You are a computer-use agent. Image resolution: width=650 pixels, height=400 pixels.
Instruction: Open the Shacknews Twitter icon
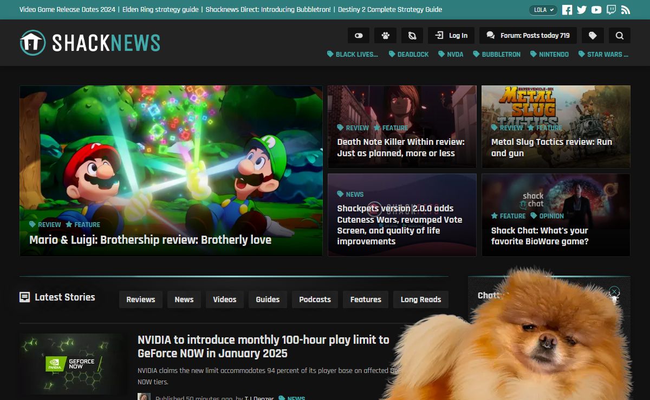tap(582, 10)
